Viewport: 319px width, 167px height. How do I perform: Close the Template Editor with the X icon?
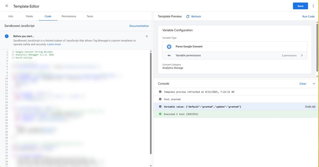[7, 6]
